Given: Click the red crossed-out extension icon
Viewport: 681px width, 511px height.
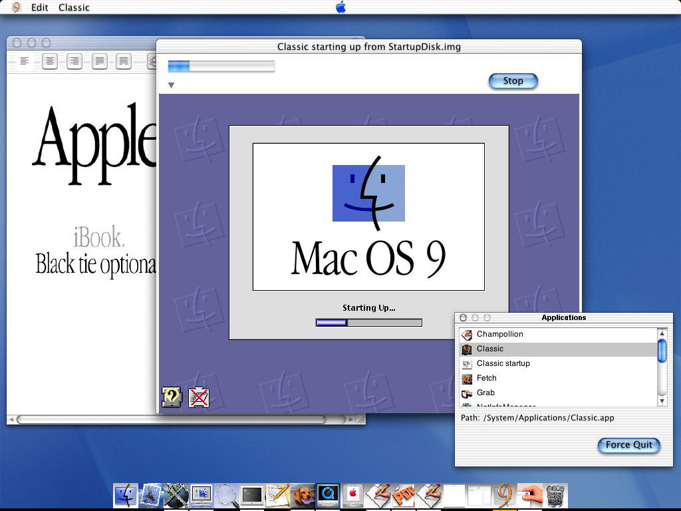Looking at the screenshot, I should click(199, 397).
